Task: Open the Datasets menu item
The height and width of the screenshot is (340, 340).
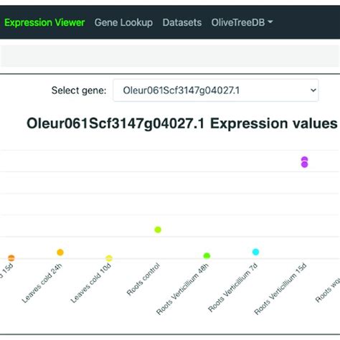Action: [x=182, y=23]
